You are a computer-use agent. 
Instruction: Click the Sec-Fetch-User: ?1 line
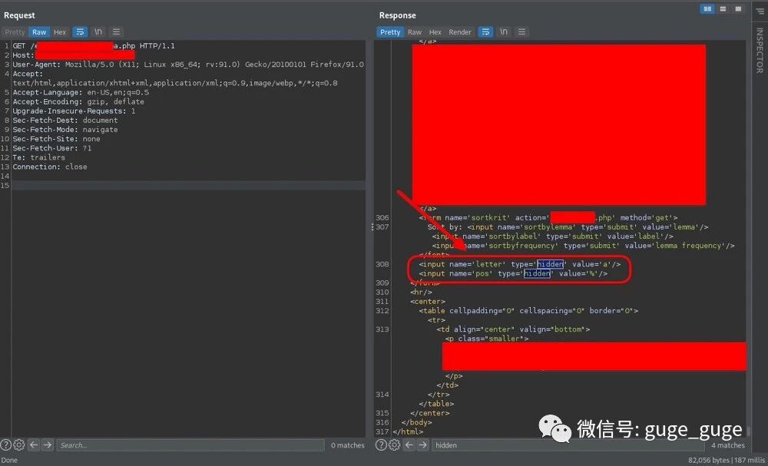(52, 148)
